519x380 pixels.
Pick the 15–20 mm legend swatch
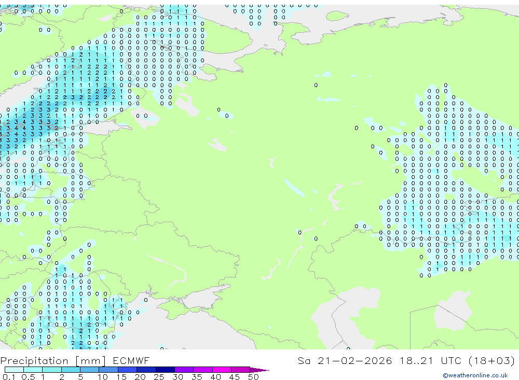(x=127, y=370)
